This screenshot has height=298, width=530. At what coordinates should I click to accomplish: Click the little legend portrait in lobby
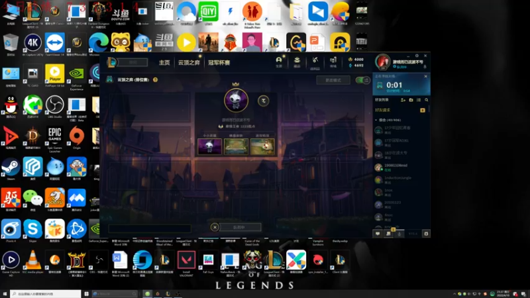(x=236, y=101)
